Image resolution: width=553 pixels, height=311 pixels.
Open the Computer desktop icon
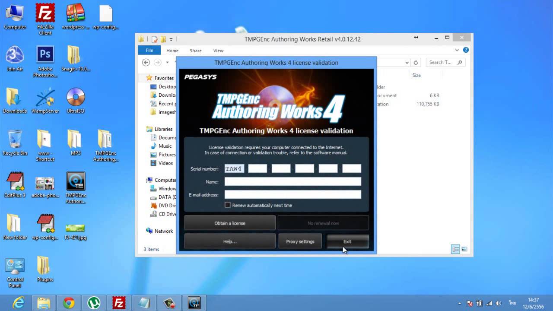click(15, 17)
